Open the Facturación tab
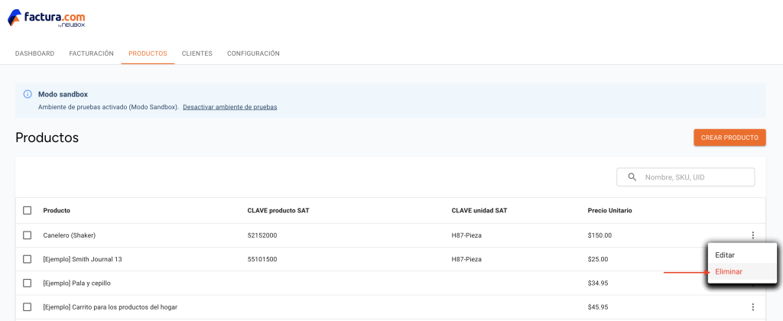Image resolution: width=783 pixels, height=321 pixels. [92, 53]
